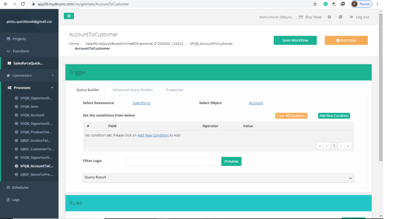This screenshot has width=399, height=219.
Task: Open the Salesforce datasource link
Action: [x=141, y=103]
